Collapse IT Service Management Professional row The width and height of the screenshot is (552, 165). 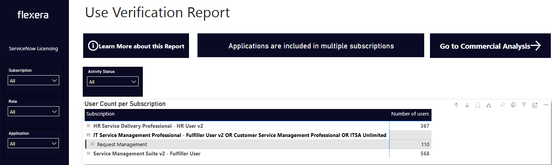pyautogui.click(x=89, y=135)
